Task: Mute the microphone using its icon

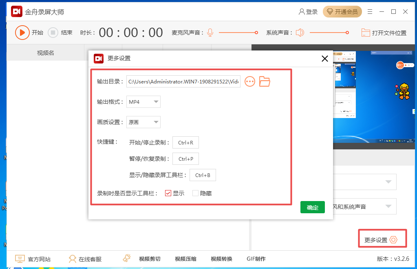Action: coord(210,33)
